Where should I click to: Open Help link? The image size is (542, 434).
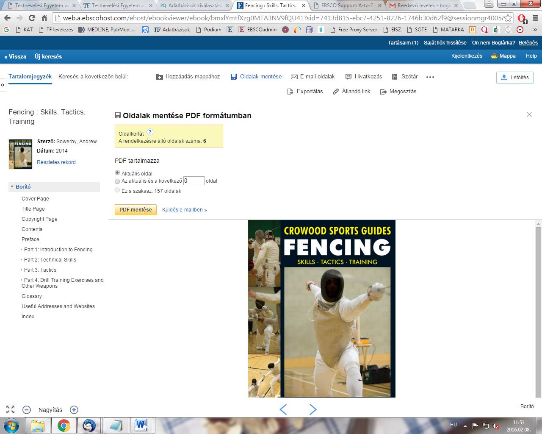(531, 56)
